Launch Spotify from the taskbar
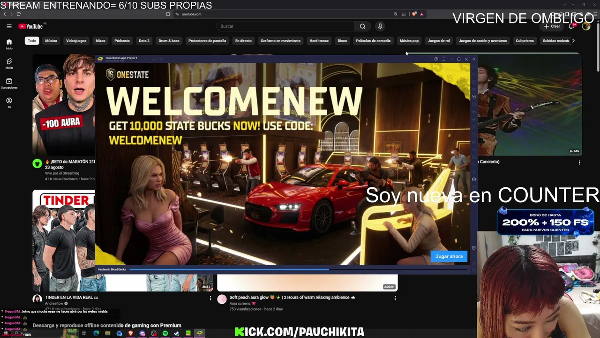600x338 pixels. pos(165,333)
